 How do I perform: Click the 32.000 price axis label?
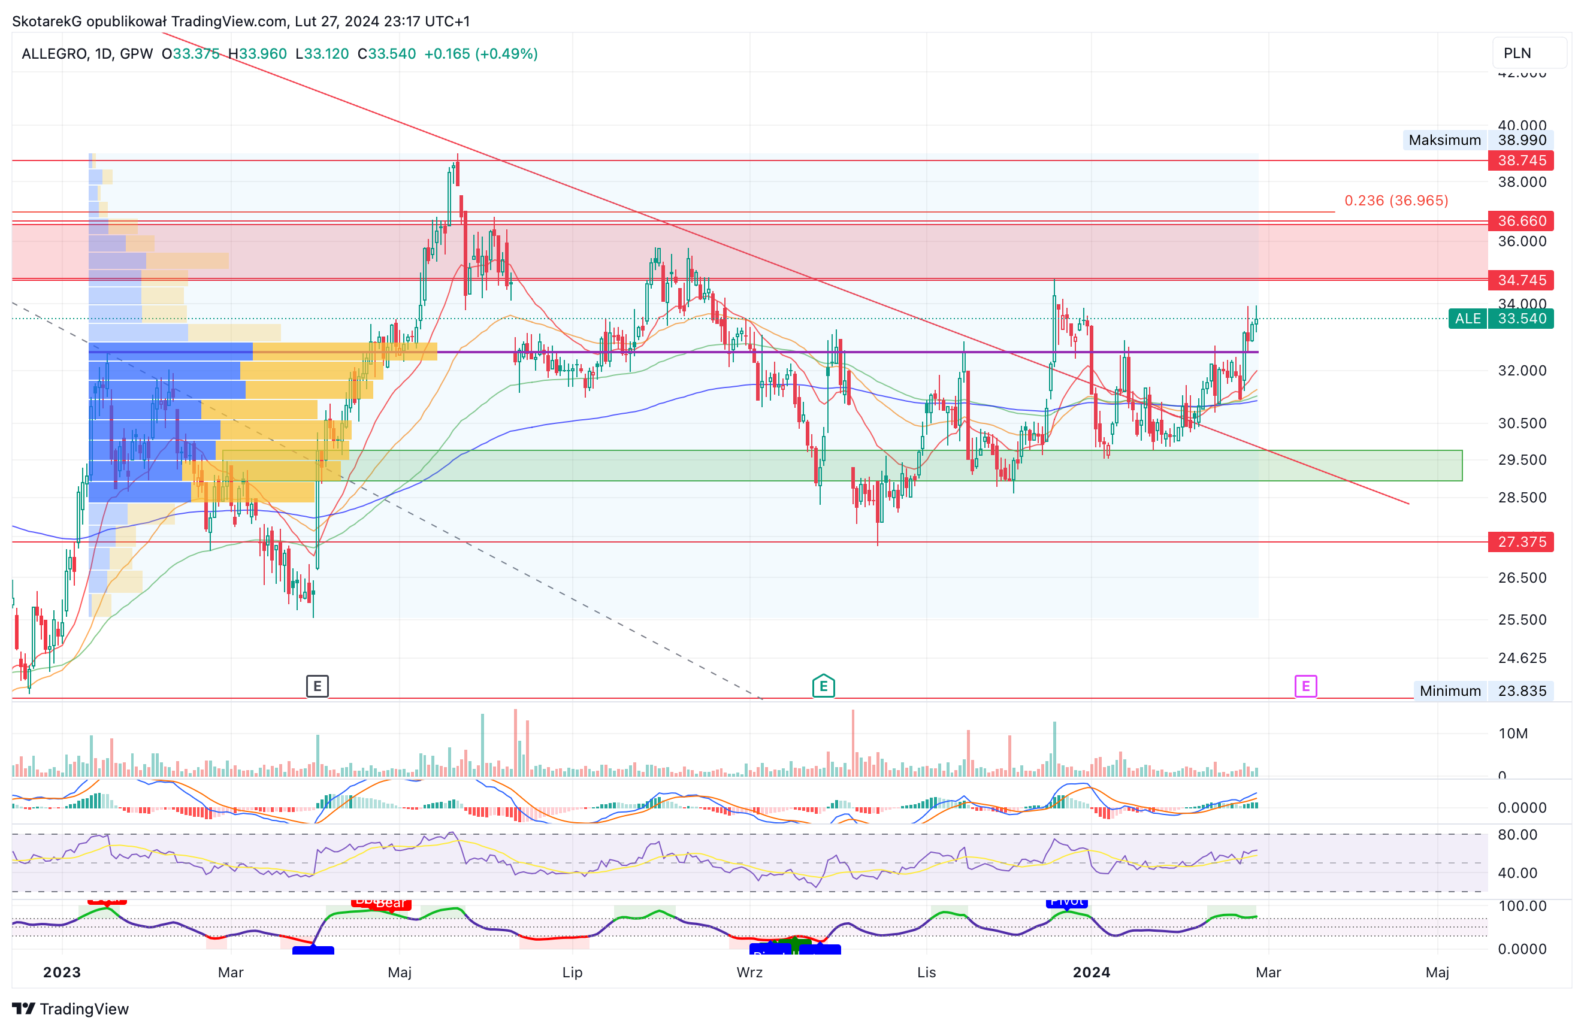click(1522, 371)
